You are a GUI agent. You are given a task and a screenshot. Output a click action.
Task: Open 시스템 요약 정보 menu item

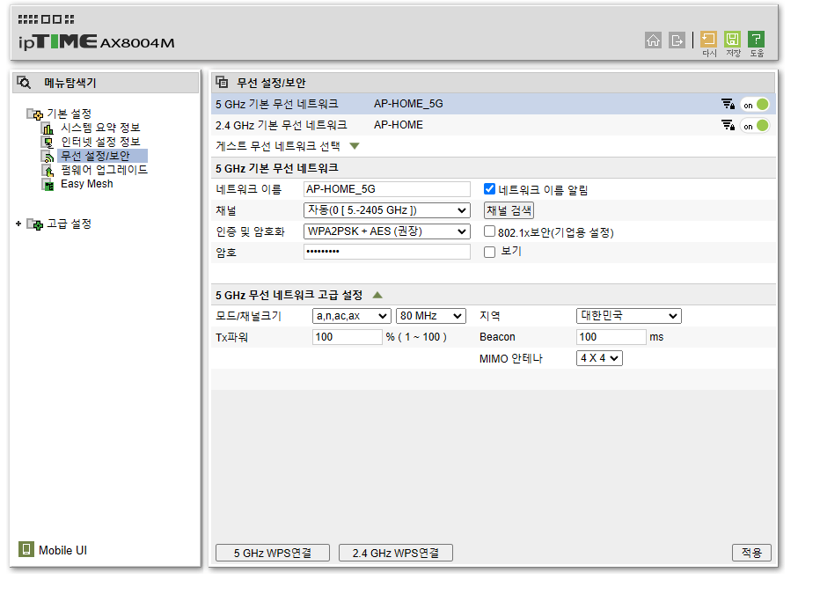point(100,128)
